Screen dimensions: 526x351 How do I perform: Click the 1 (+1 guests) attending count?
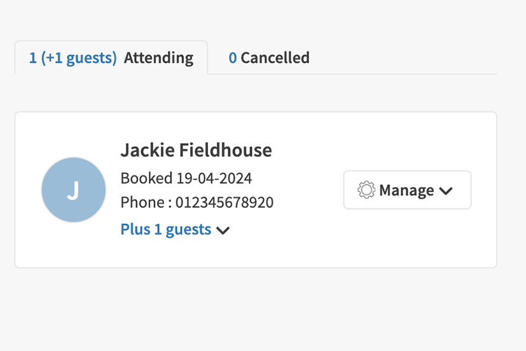point(73,58)
